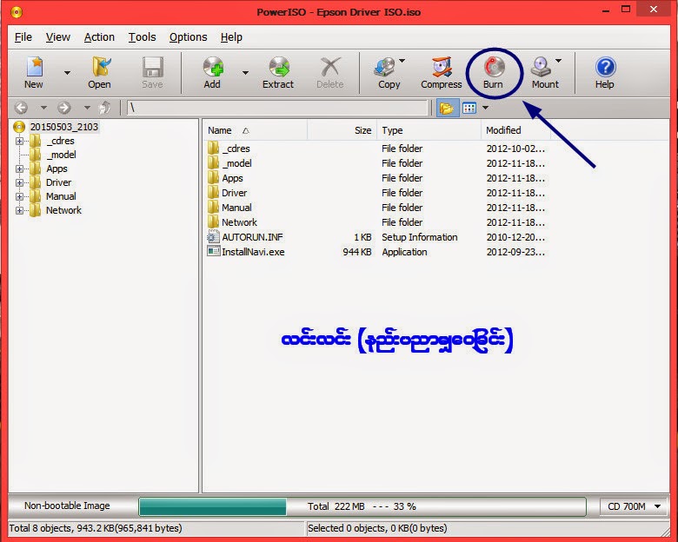Open the CD 700M media type dropdown
Viewport: 678px width, 542px height.
[x=635, y=506]
